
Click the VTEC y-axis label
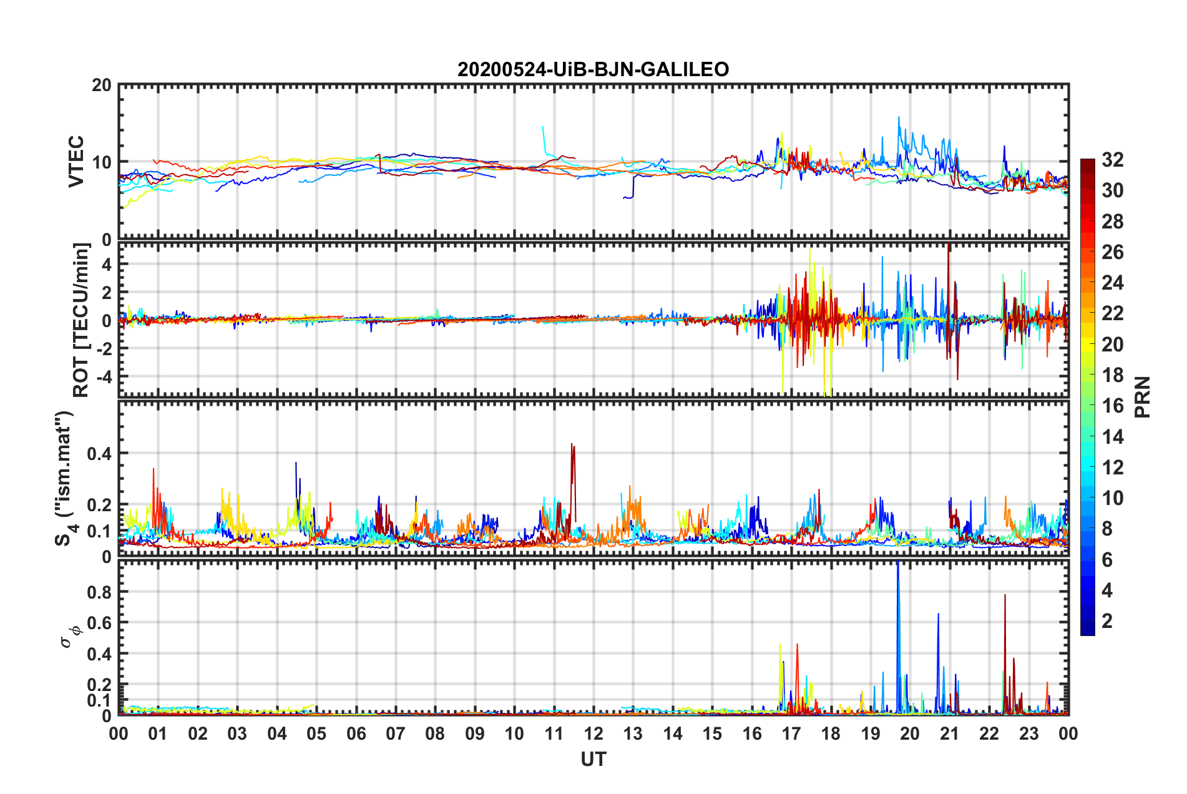pyautogui.click(x=76, y=162)
